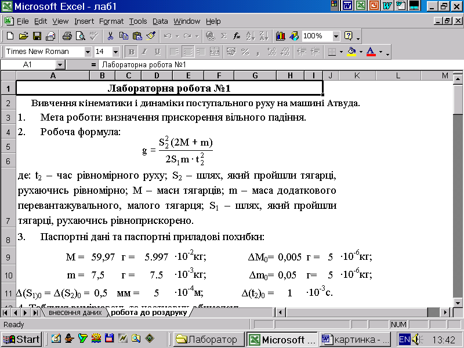Expand the Redo history dropdown

[197, 37]
